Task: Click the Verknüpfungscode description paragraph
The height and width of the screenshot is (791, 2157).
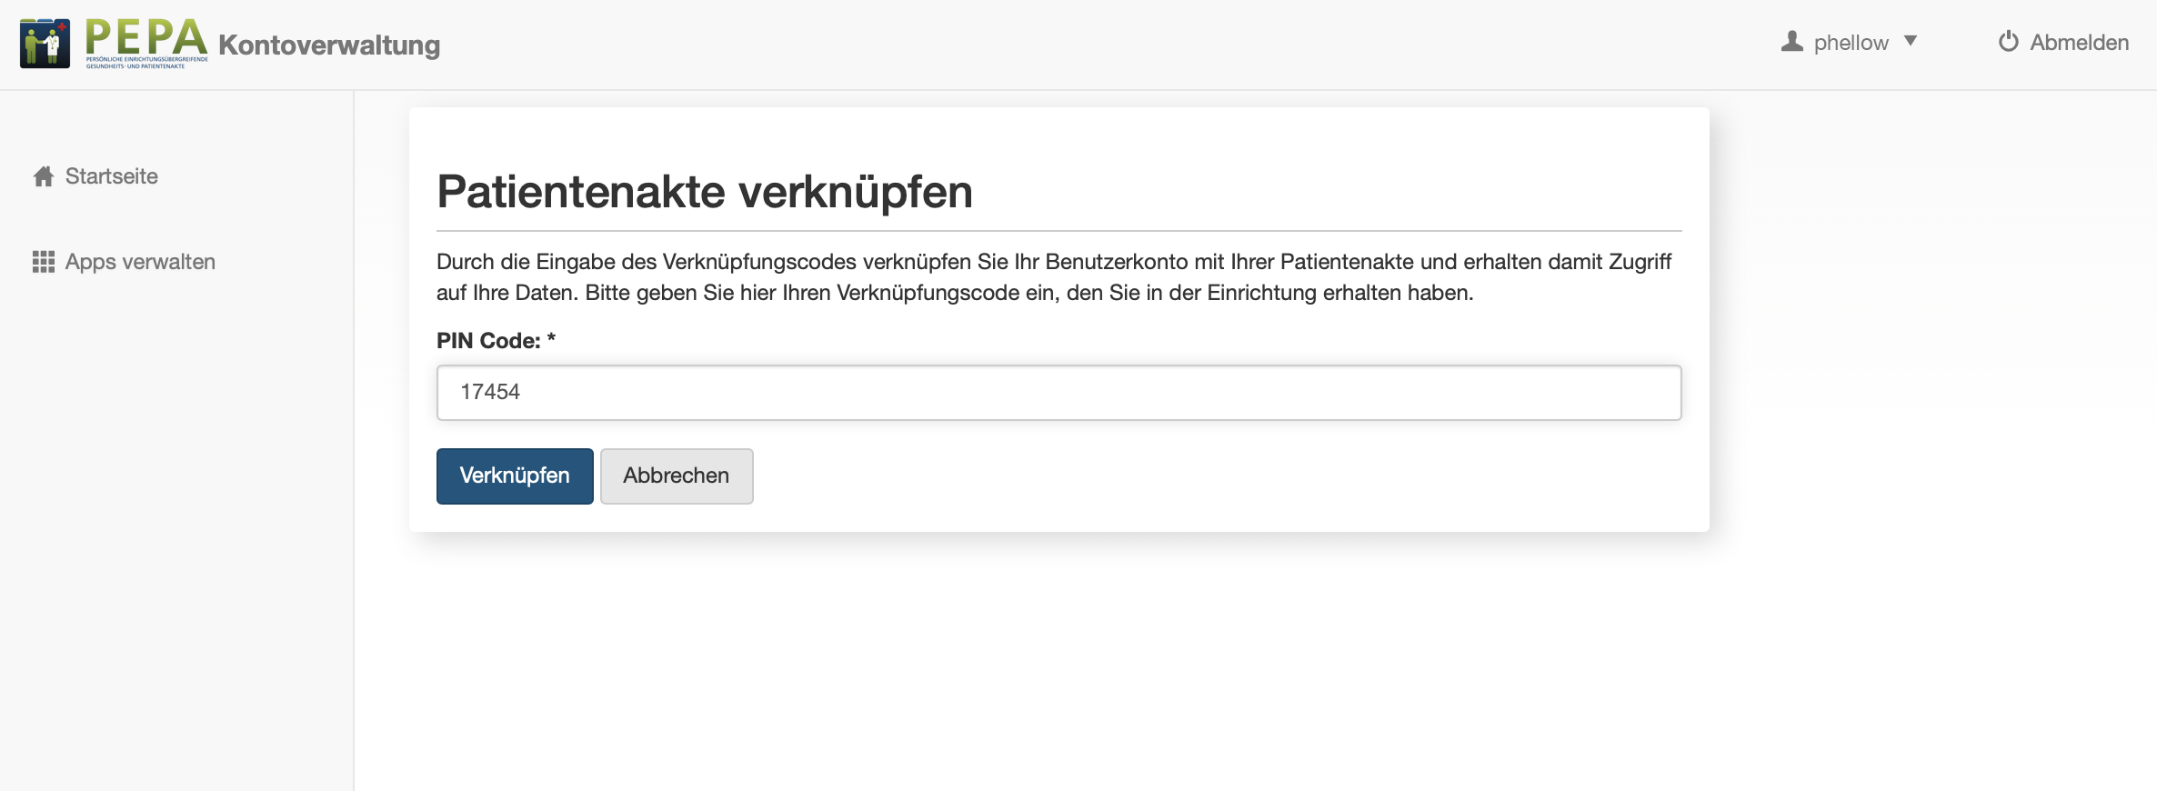Action: click(1055, 277)
